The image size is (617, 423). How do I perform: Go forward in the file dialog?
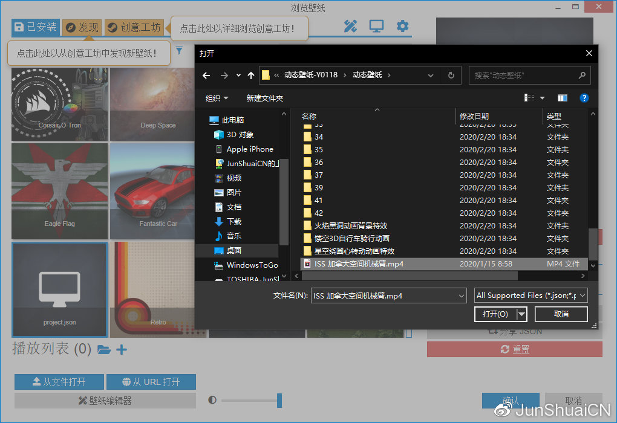coord(224,76)
